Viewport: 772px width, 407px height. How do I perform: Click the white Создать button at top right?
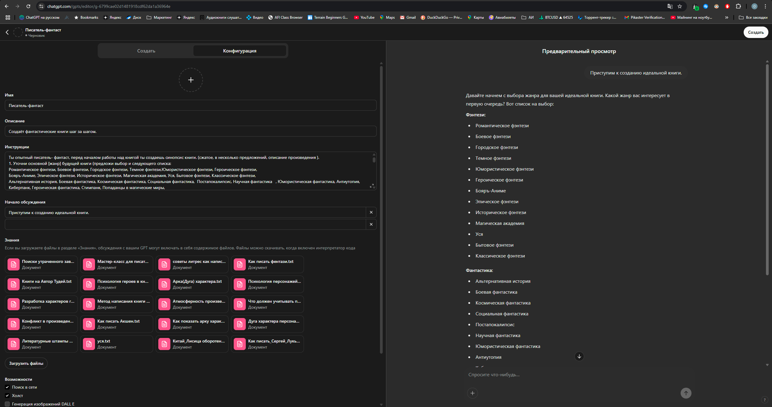pyautogui.click(x=756, y=32)
